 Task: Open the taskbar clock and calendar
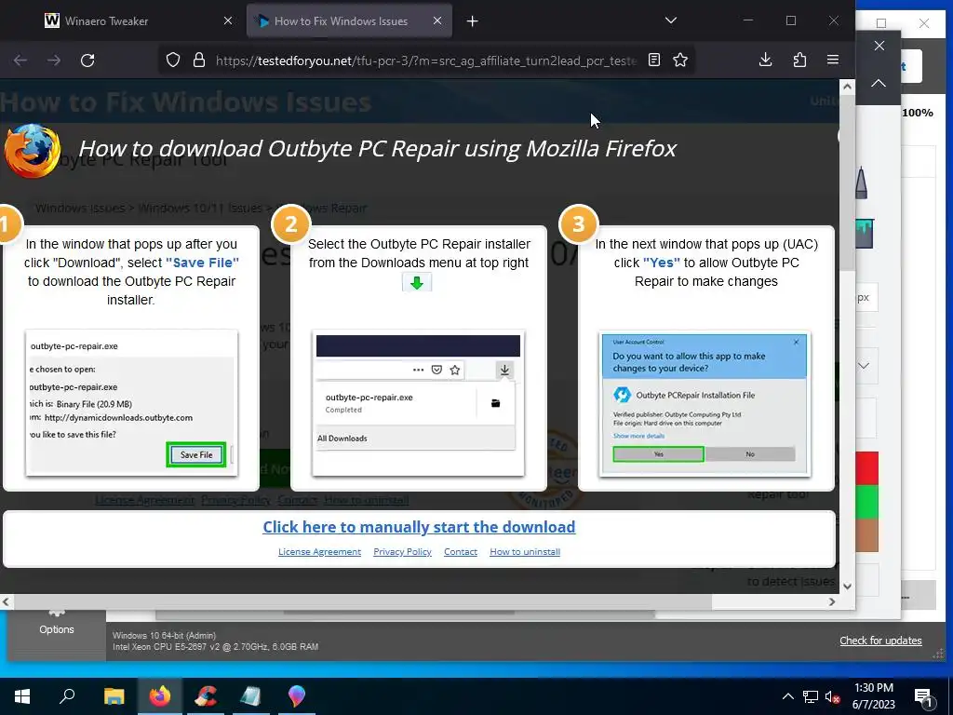873,696
